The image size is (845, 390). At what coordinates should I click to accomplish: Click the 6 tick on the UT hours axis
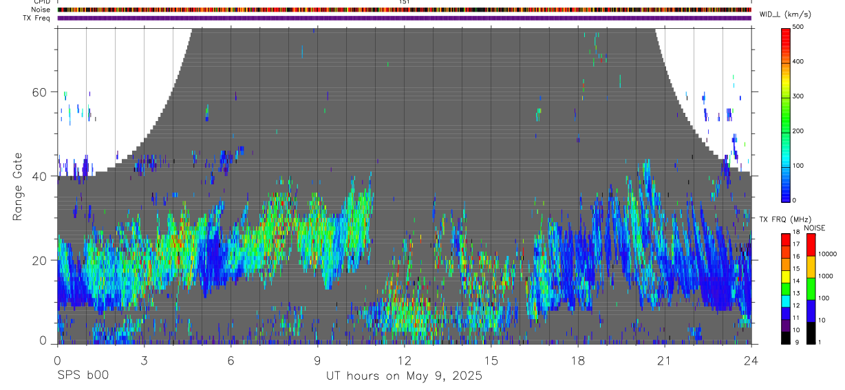coord(231,360)
